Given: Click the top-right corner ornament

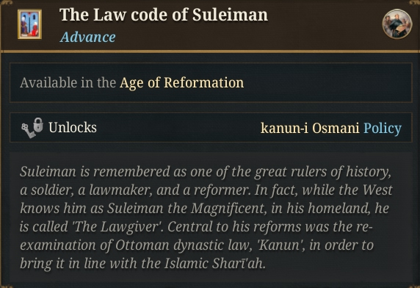Looking at the screenshot, I should click(414, 3).
